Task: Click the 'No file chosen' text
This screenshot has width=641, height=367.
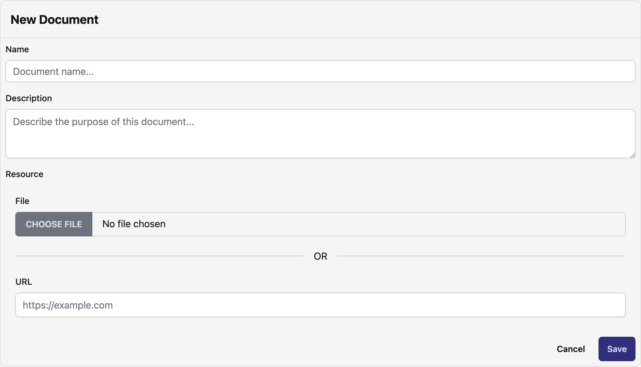Action: point(134,224)
